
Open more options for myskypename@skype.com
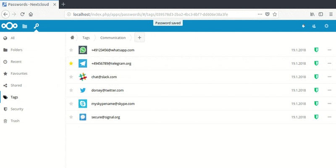pyautogui.click(x=329, y=104)
